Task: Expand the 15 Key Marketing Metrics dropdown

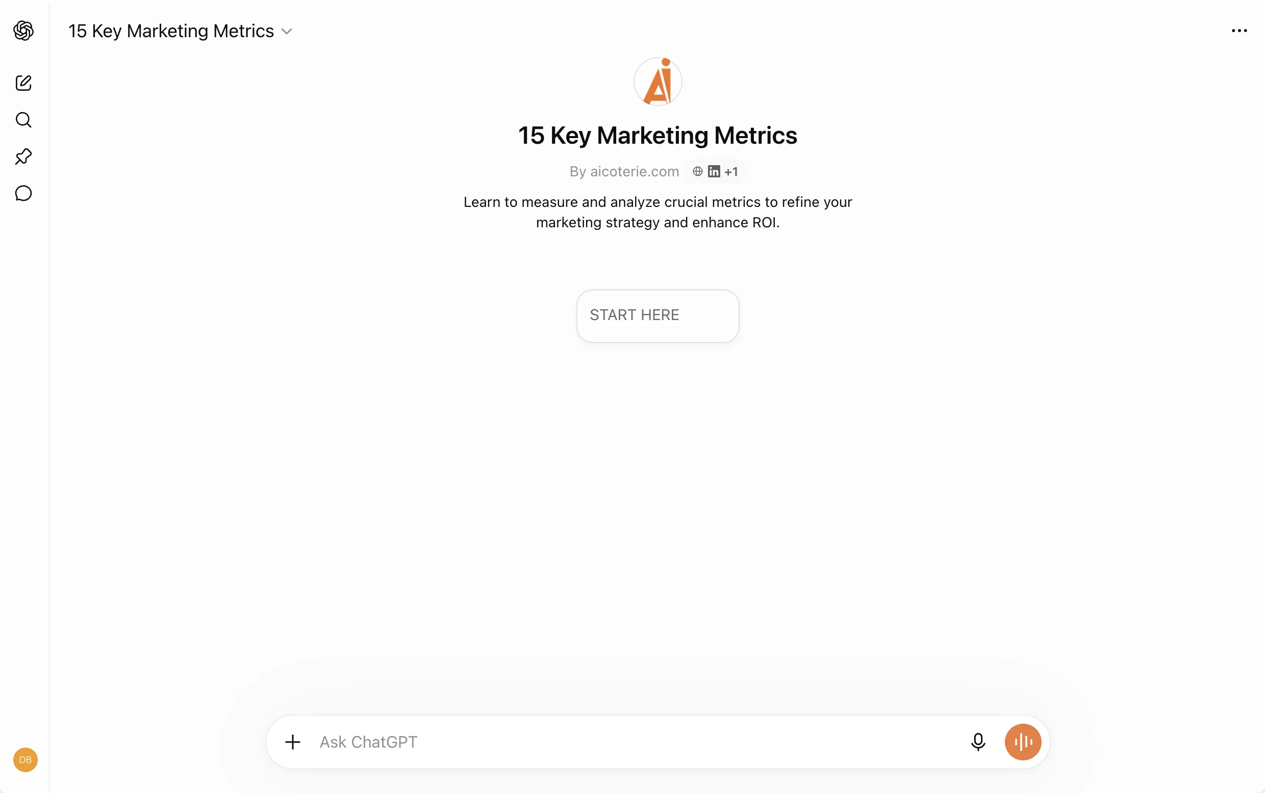Action: [181, 31]
